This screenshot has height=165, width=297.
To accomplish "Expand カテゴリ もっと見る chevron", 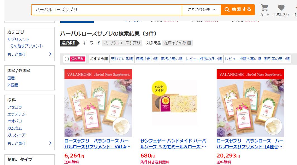I will click(50, 54).
